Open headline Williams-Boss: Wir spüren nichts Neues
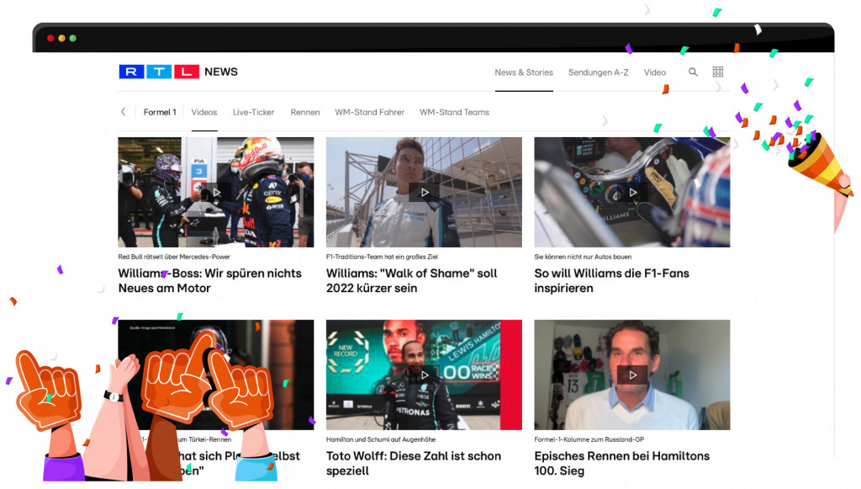861x489 pixels. (x=209, y=281)
